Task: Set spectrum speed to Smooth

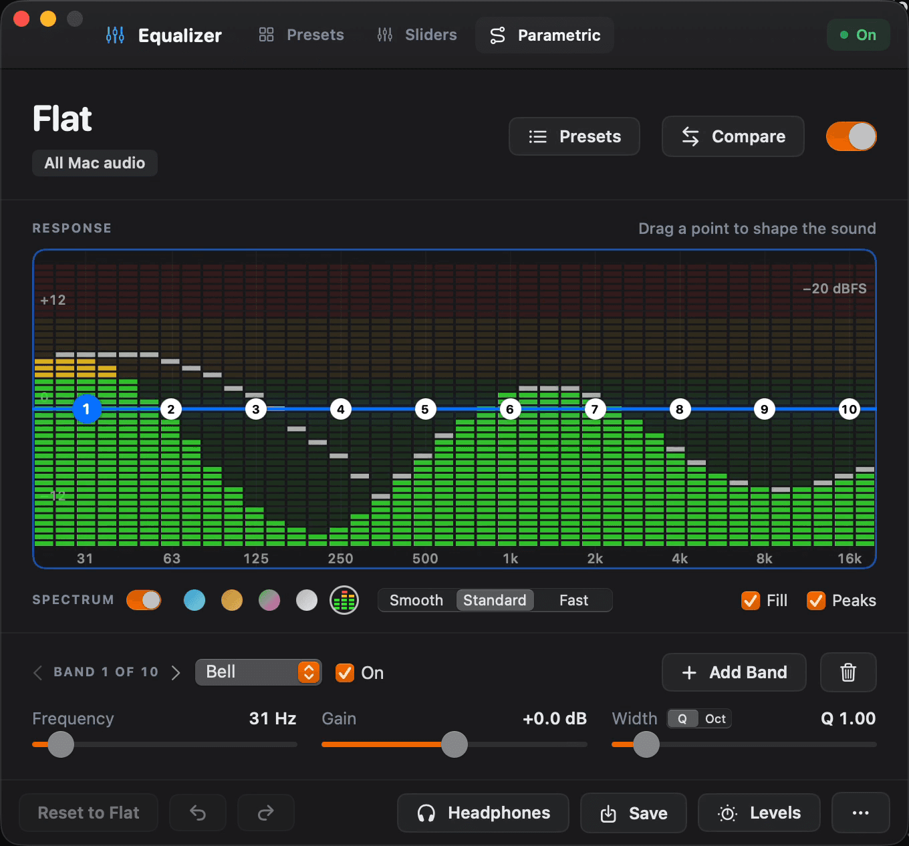Action: click(x=416, y=600)
